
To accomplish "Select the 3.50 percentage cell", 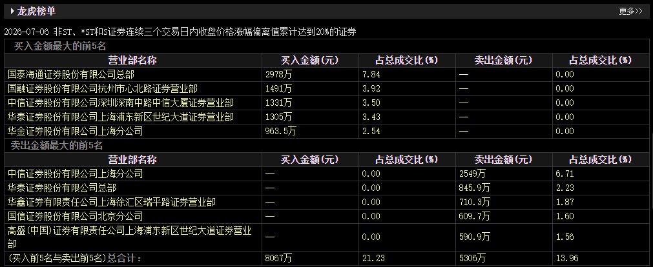I will point(371,103).
